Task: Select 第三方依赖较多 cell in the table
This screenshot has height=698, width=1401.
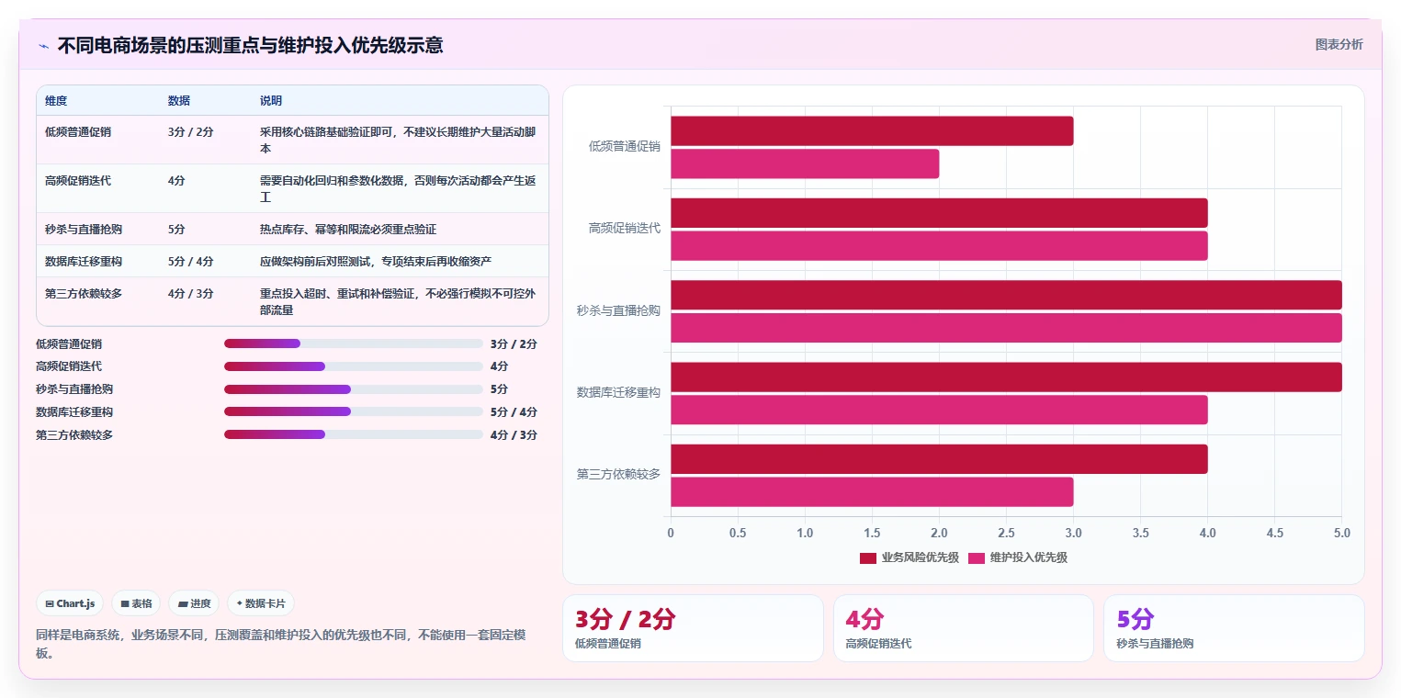Action: coord(84,293)
